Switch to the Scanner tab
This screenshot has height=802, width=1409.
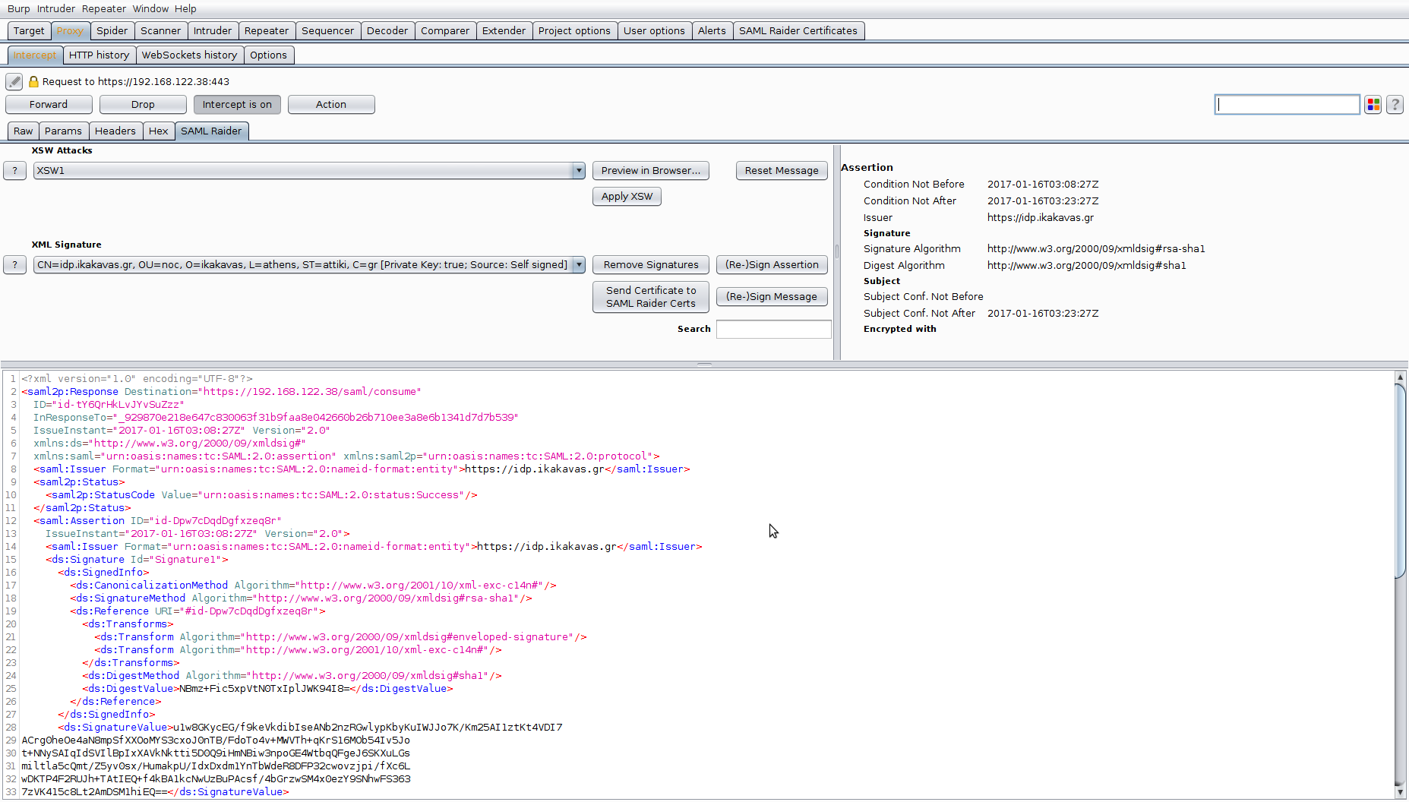pyautogui.click(x=160, y=31)
